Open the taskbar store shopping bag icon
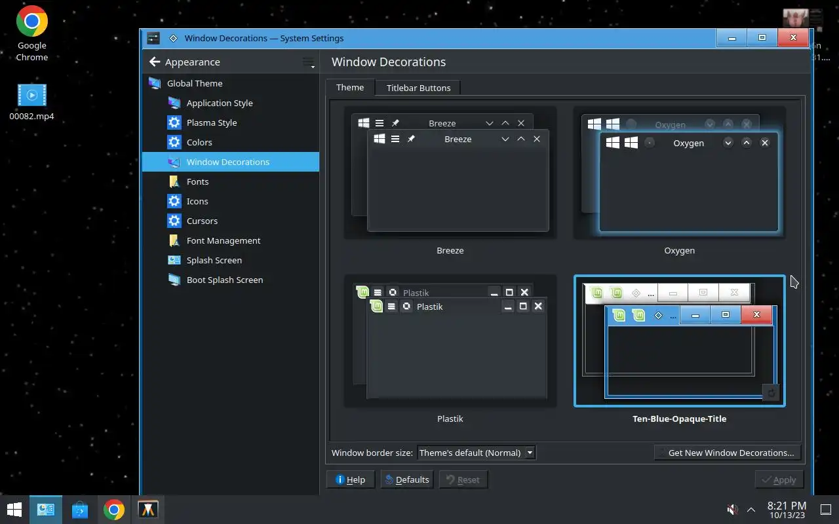 [80, 510]
